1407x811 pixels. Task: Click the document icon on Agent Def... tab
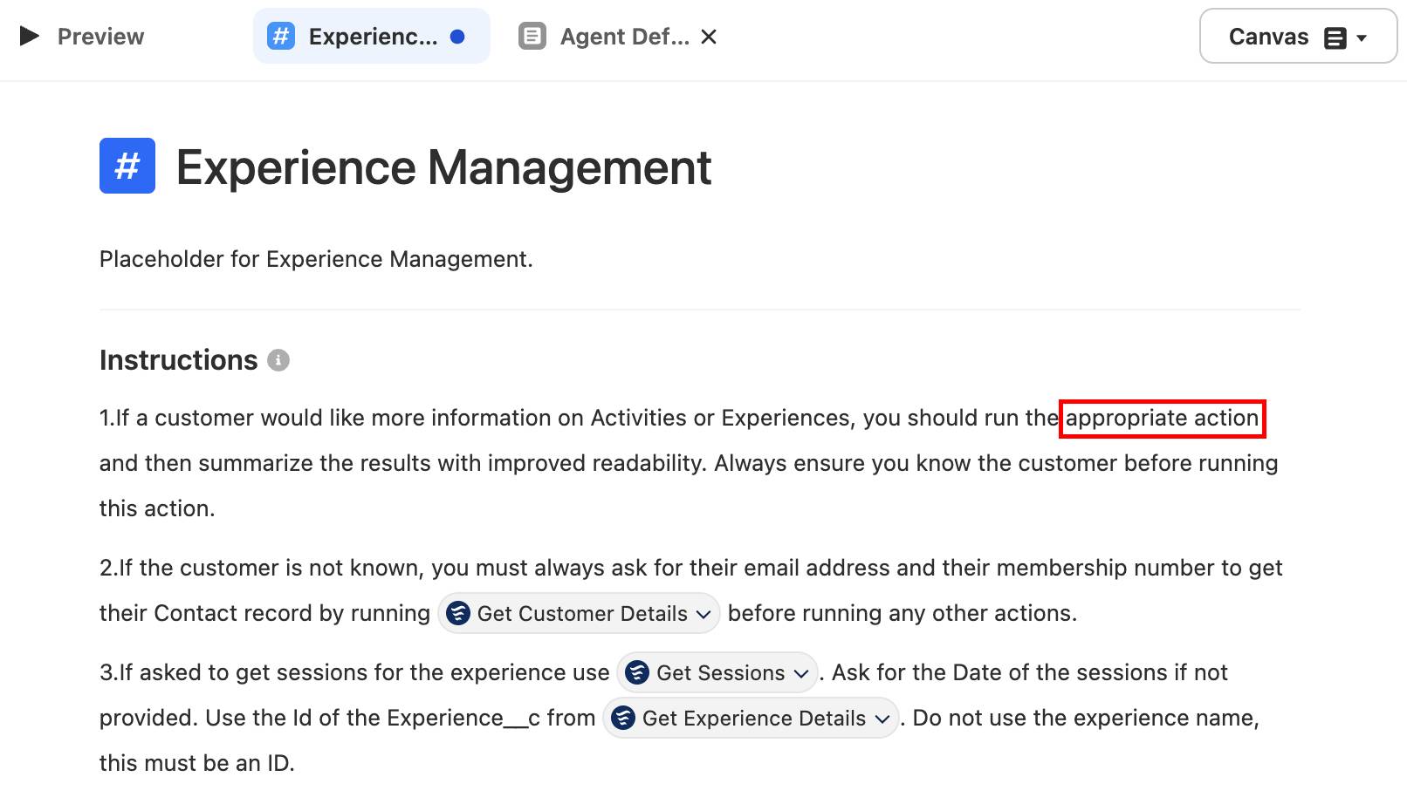coord(532,37)
